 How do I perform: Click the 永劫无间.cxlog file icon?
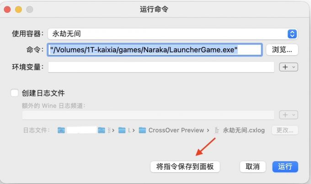click(217, 130)
